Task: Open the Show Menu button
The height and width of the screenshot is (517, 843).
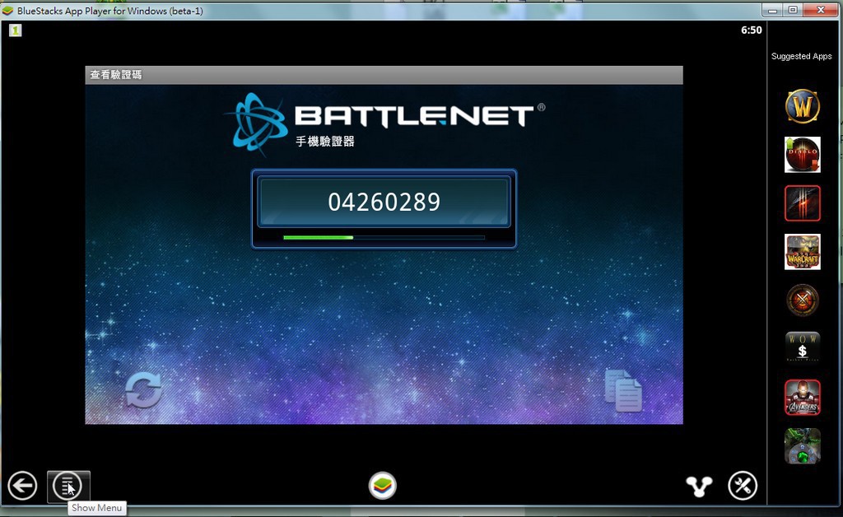Action: coord(68,486)
